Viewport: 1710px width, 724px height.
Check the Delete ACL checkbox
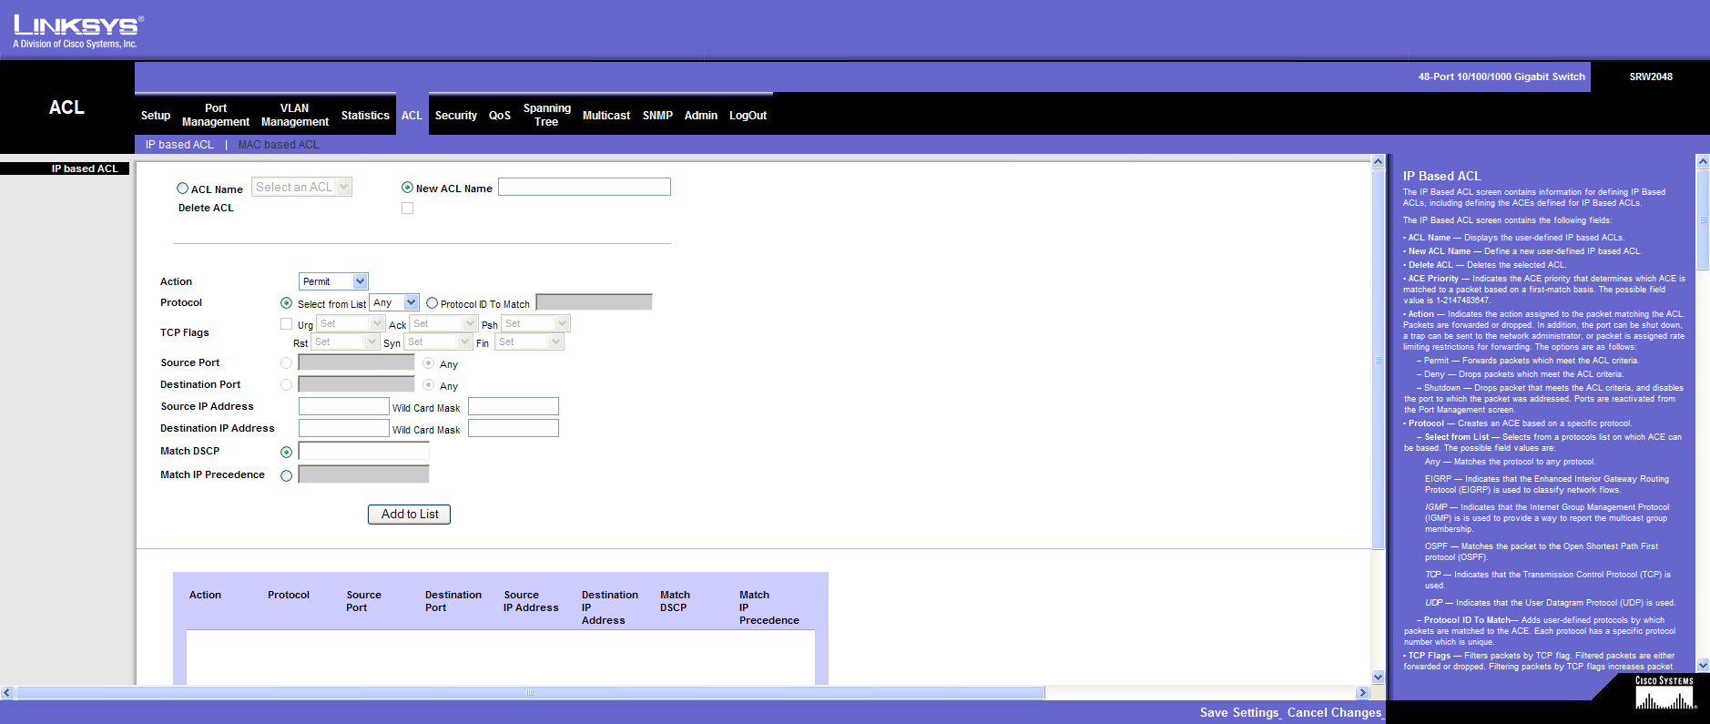(407, 209)
